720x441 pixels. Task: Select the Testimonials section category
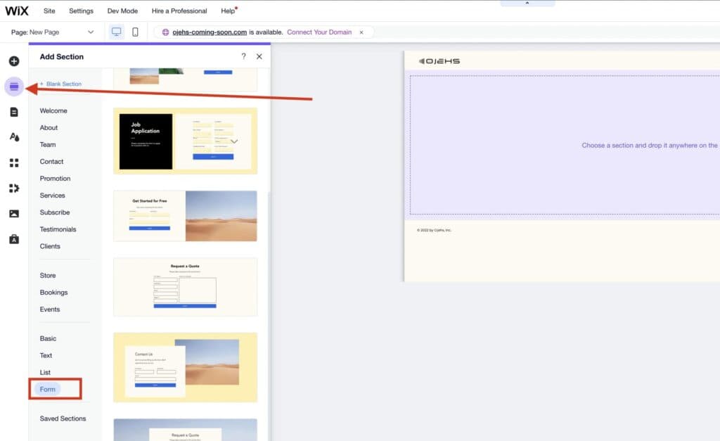58,229
